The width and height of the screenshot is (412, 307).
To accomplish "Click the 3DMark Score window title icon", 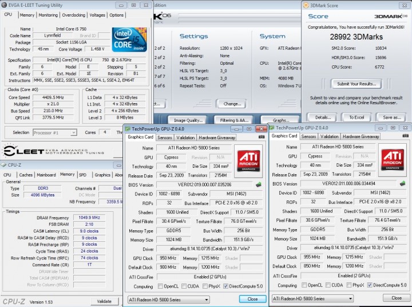I will coord(306,5).
